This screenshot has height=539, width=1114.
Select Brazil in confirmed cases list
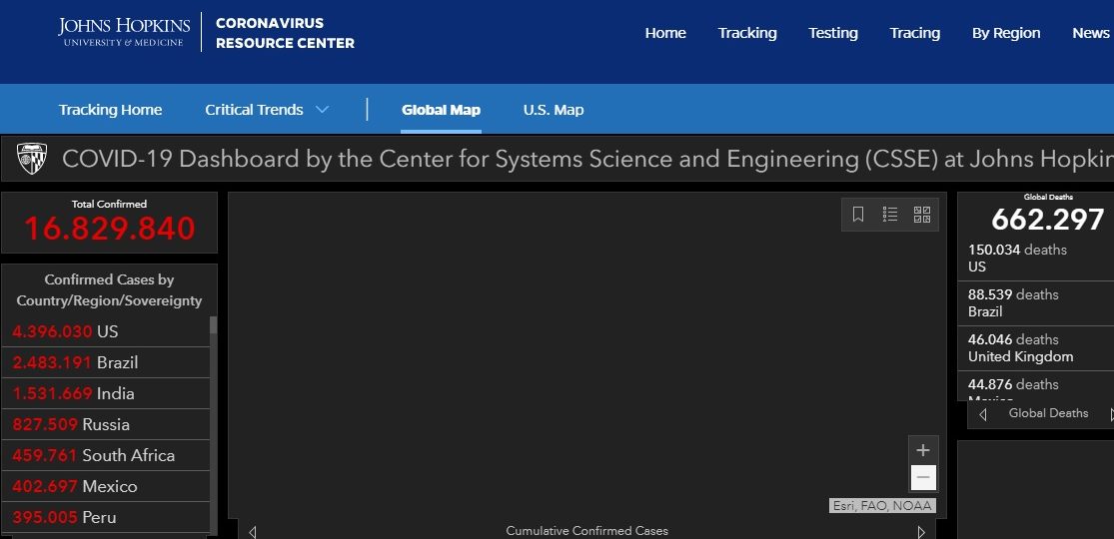pos(106,363)
